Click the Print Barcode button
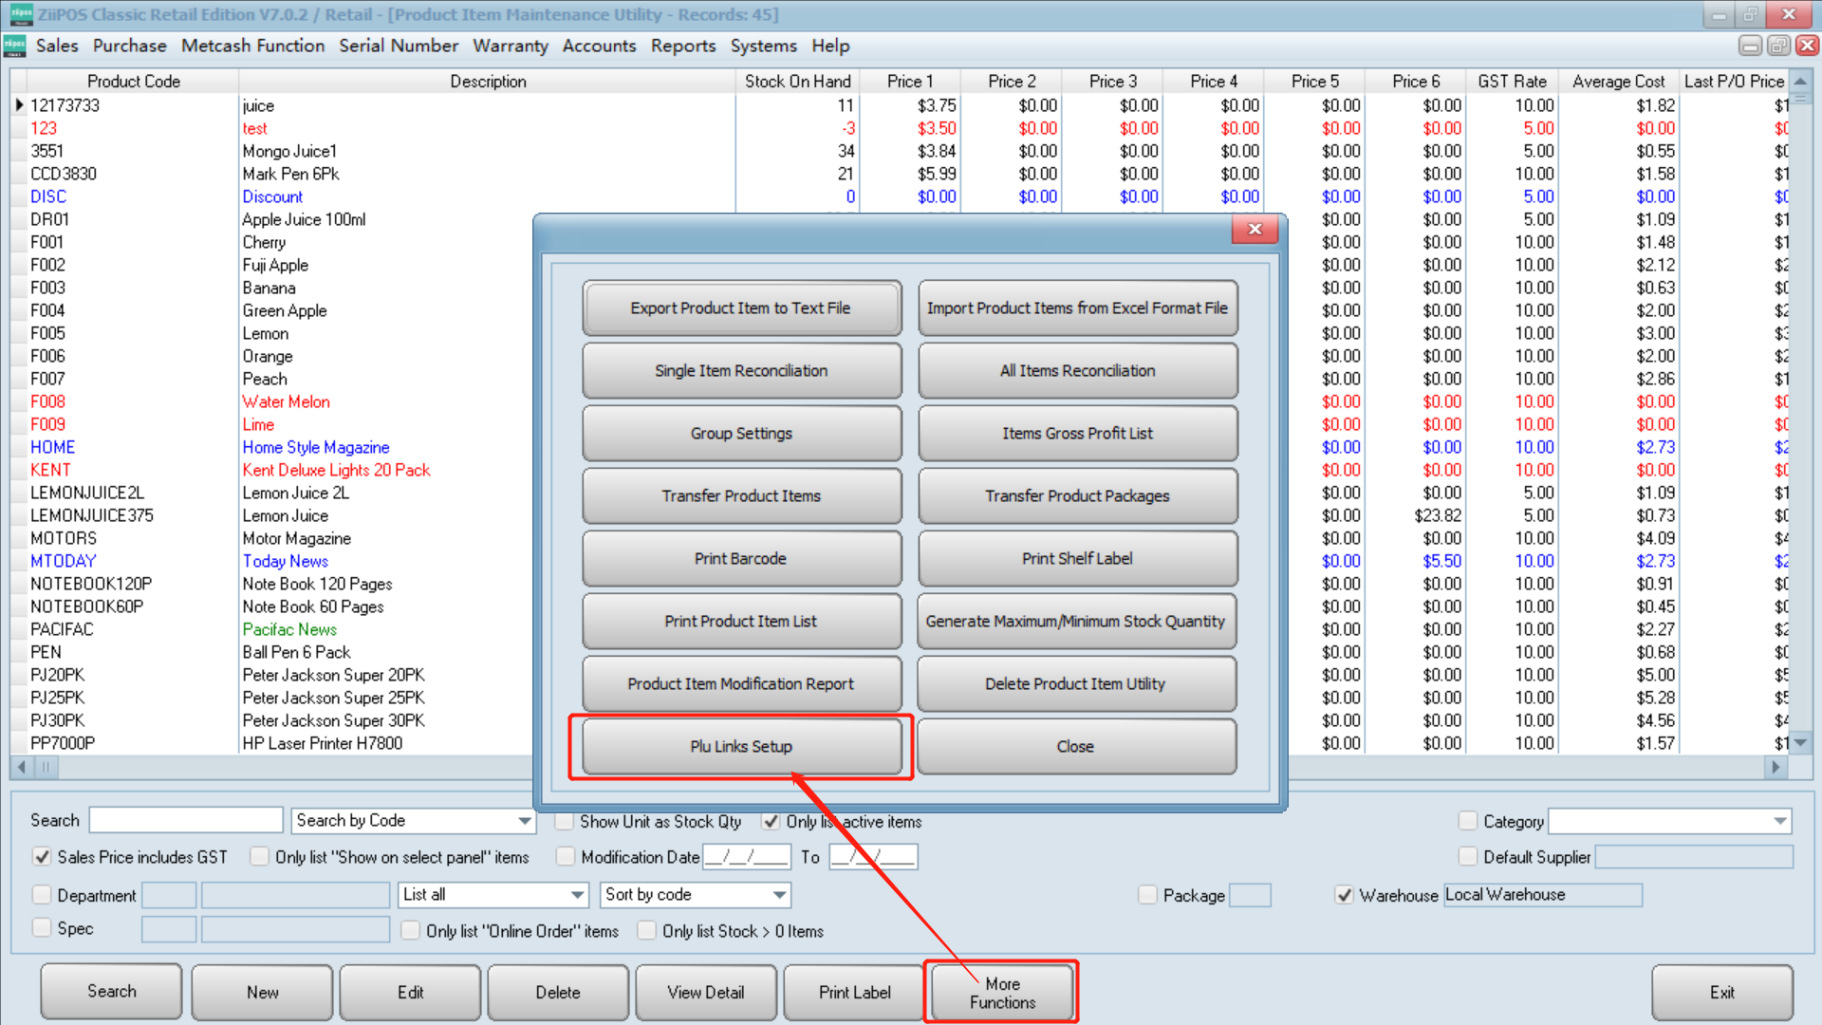The height and width of the screenshot is (1025, 1822). (x=741, y=558)
